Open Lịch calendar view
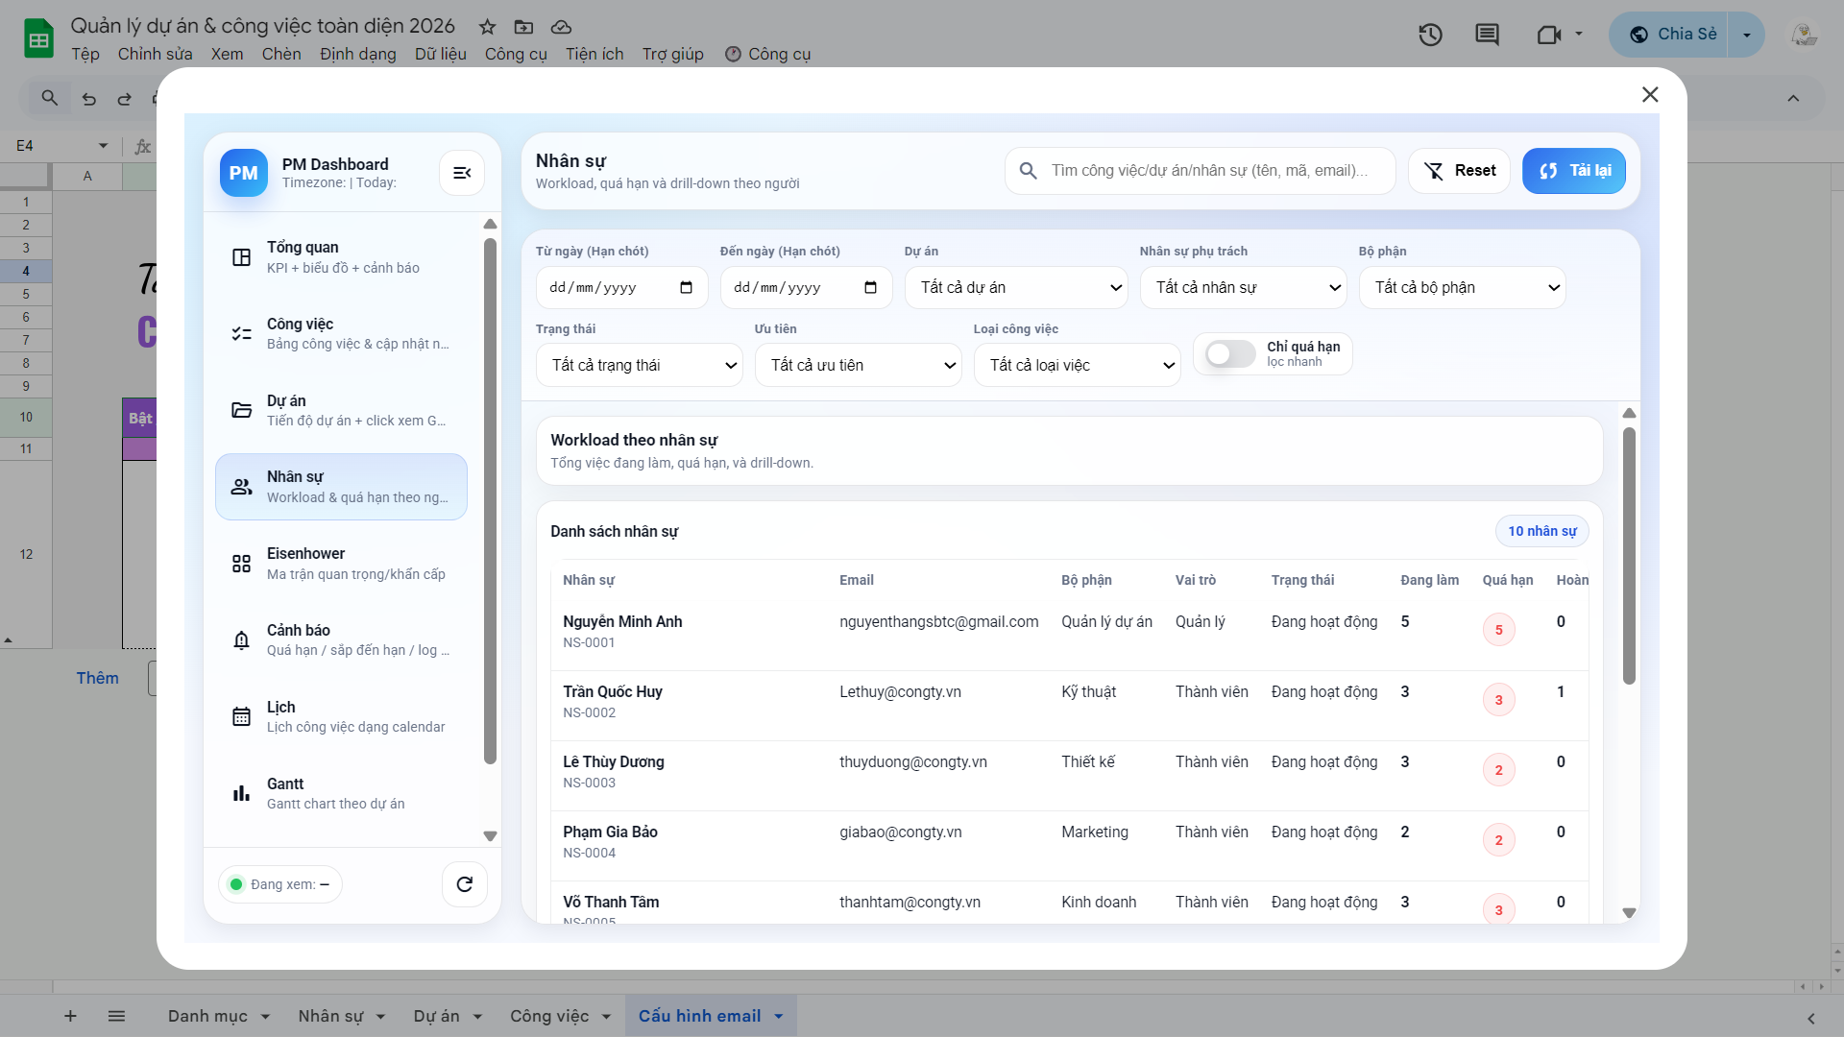The height and width of the screenshot is (1037, 1844). (x=341, y=717)
